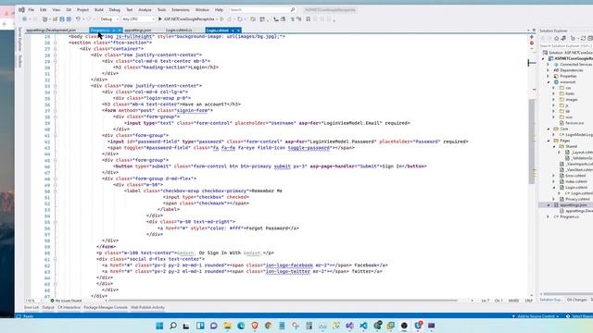Expand the Dependencies node

[x=549, y=70]
